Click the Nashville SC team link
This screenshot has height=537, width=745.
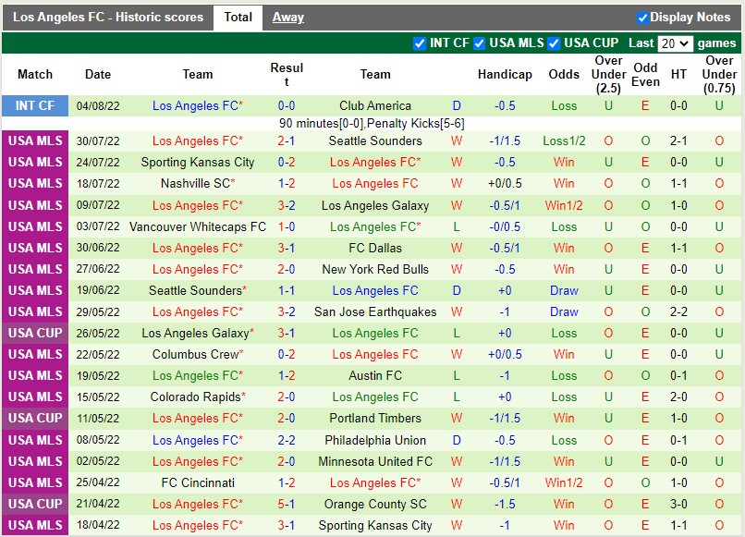click(x=193, y=184)
